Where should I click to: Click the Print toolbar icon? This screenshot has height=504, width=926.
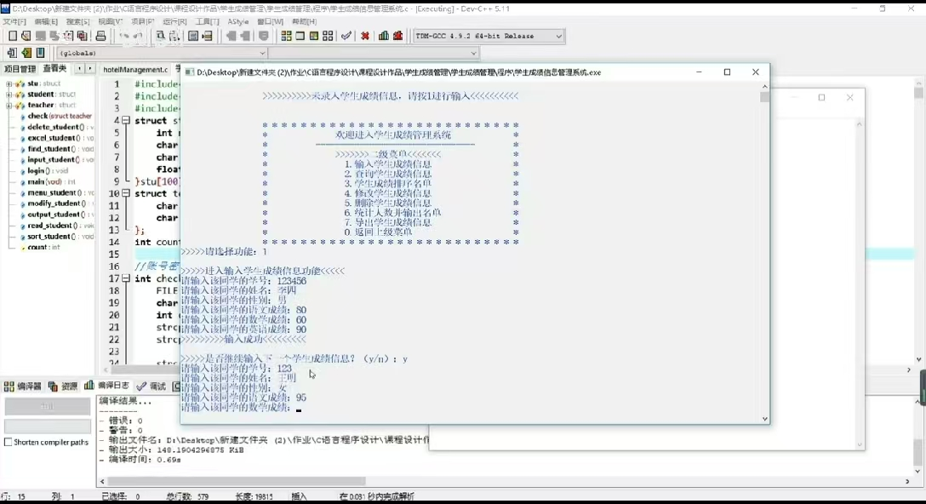point(100,36)
